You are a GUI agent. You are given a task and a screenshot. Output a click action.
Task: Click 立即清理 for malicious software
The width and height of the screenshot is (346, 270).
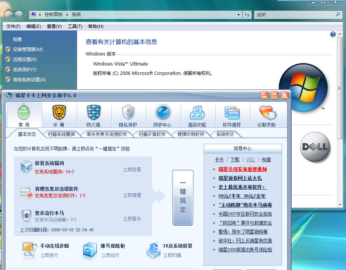[132, 195]
